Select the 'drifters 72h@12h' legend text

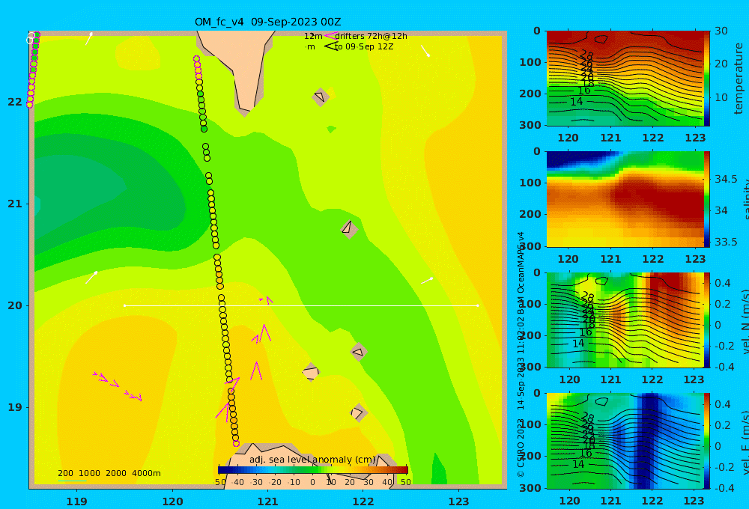[x=371, y=36]
